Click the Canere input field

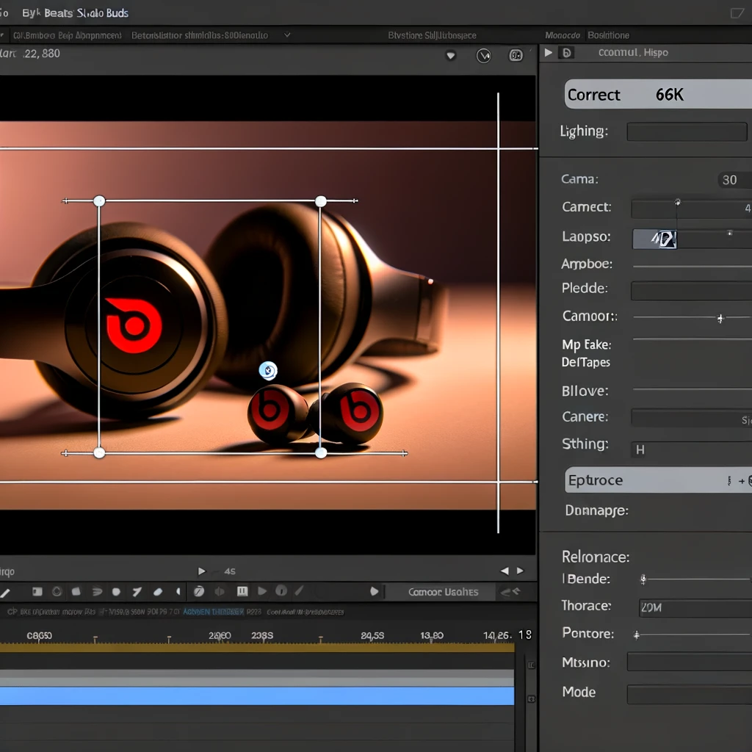click(x=692, y=418)
